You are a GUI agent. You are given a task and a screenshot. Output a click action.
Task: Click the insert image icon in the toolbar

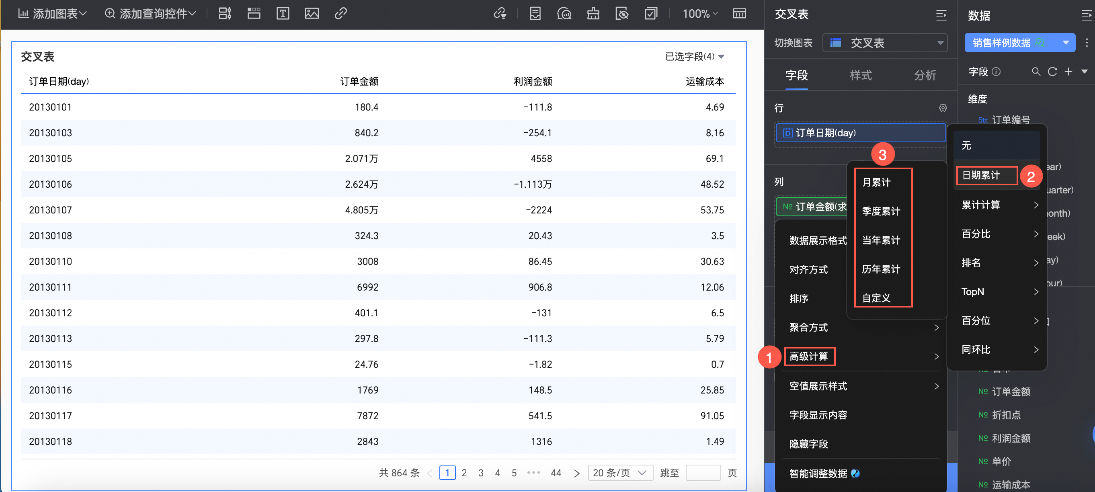click(x=312, y=14)
